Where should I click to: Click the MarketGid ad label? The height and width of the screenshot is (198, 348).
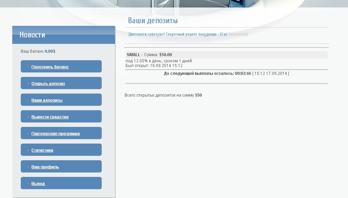238,34
